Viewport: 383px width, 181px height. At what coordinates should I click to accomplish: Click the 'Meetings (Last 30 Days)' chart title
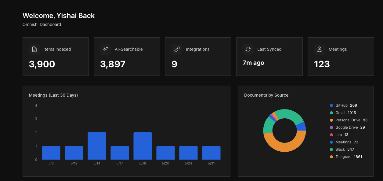click(x=53, y=95)
